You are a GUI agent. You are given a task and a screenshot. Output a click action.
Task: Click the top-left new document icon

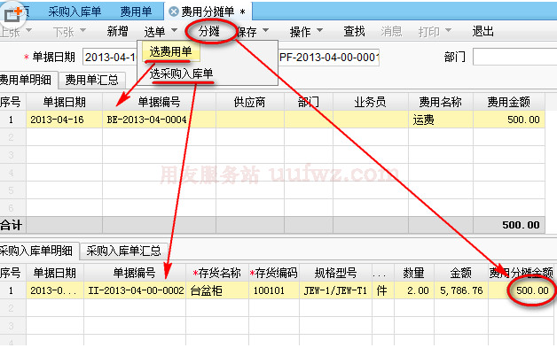(x=13, y=14)
